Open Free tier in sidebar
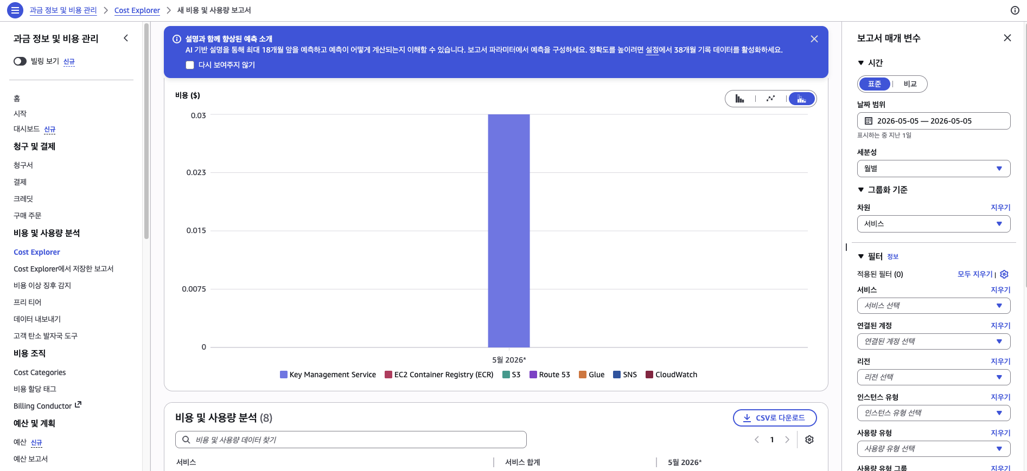This screenshot has width=1027, height=471. (27, 302)
